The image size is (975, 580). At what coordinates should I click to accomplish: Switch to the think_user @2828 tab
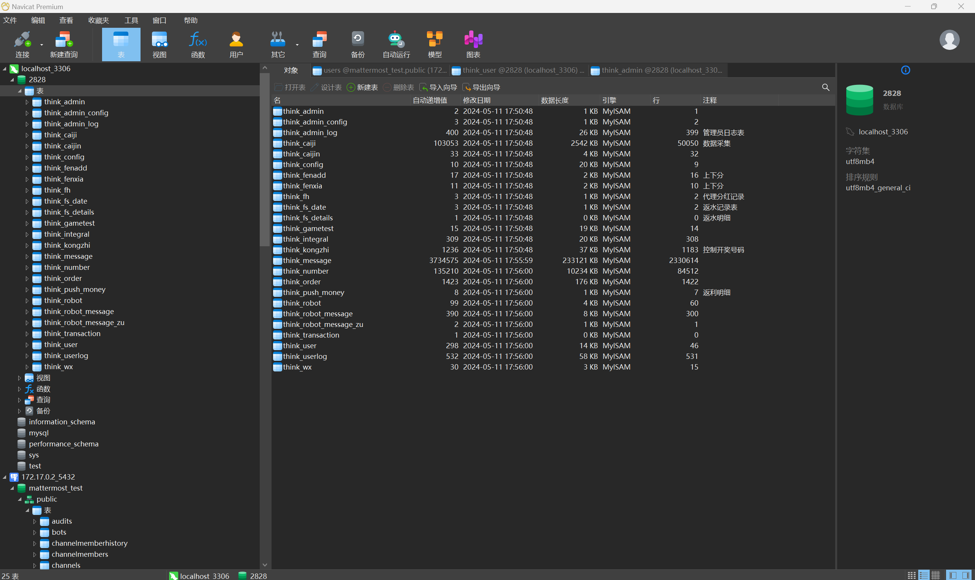point(519,70)
